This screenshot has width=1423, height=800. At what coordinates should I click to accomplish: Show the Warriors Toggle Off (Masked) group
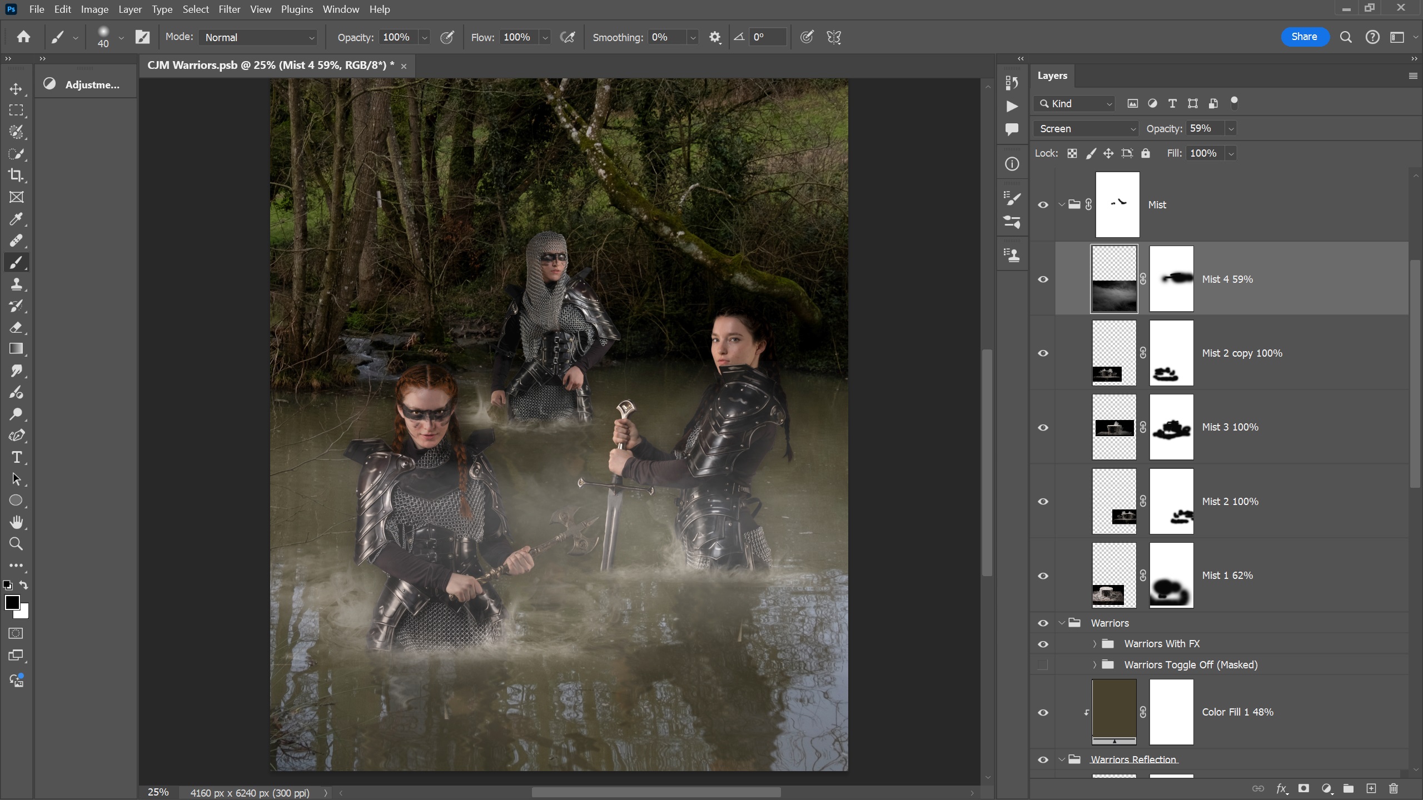click(x=1043, y=664)
